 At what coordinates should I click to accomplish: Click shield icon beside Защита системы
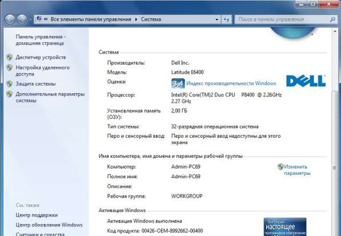pyautogui.click(x=9, y=84)
